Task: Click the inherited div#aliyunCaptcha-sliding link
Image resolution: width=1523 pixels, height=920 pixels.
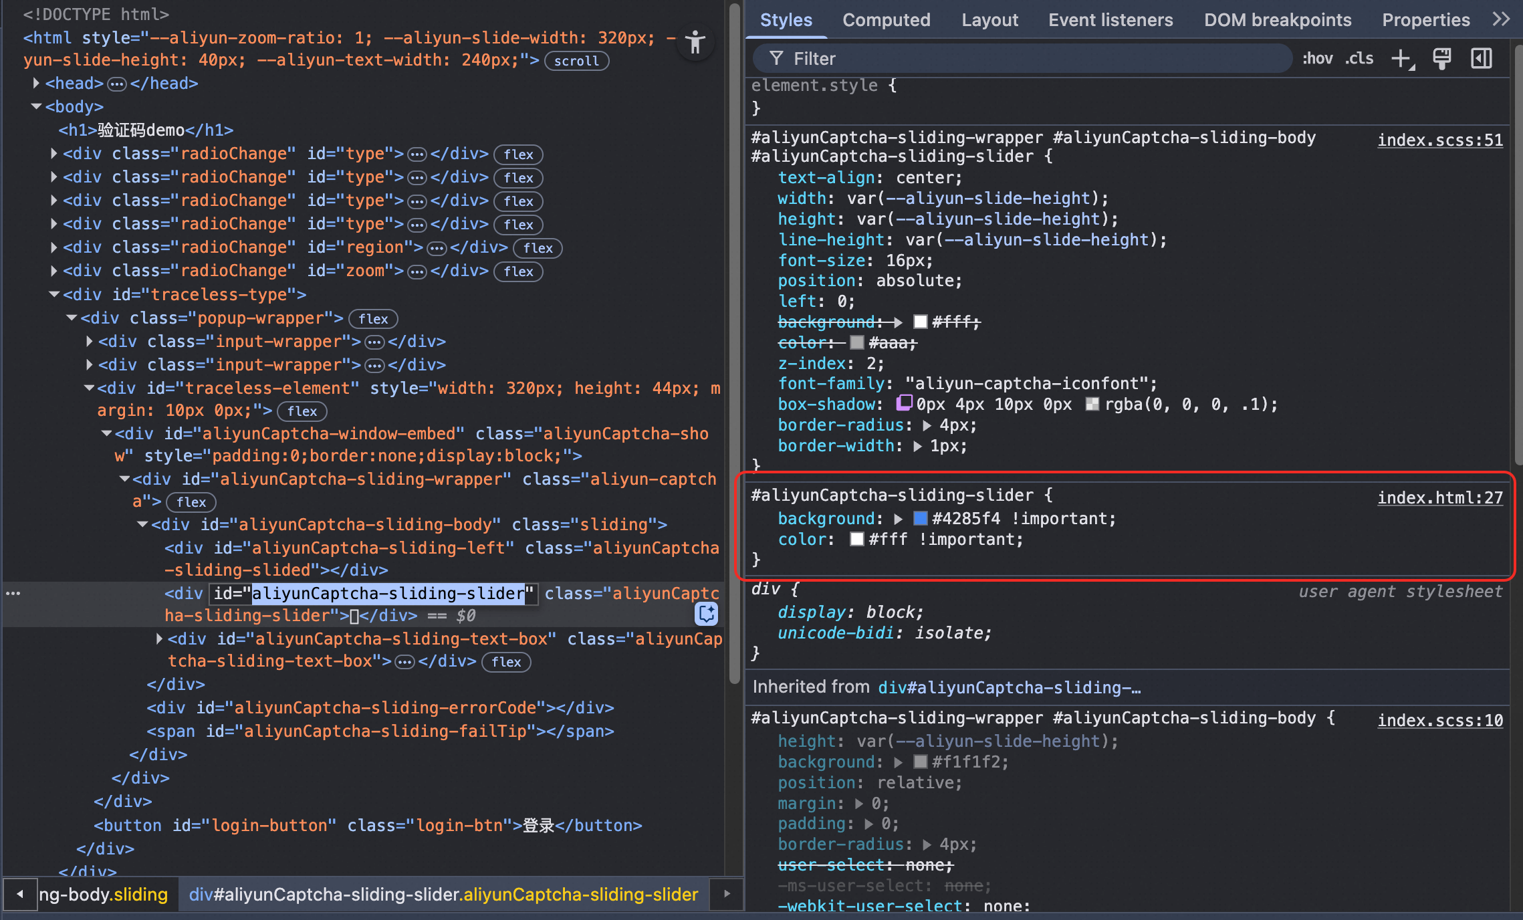Action: coord(1009,687)
